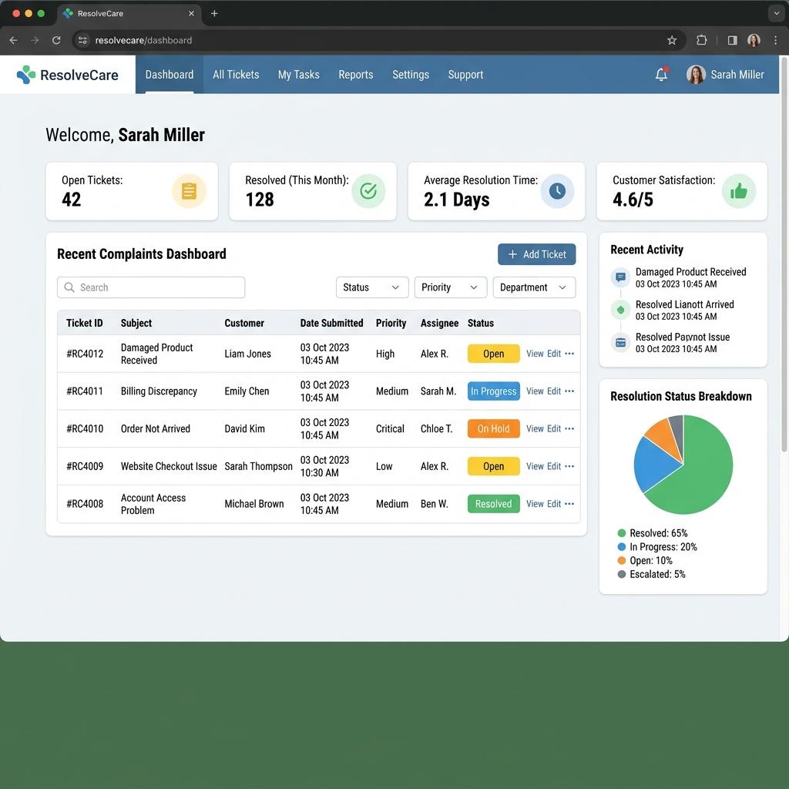View ticket #RC4011 Billing Discrepancy

(535, 391)
